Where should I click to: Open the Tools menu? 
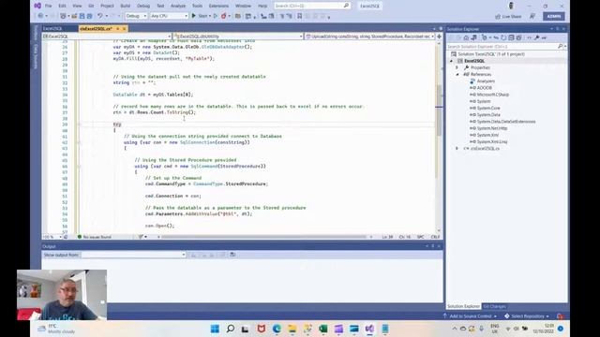(x=197, y=6)
